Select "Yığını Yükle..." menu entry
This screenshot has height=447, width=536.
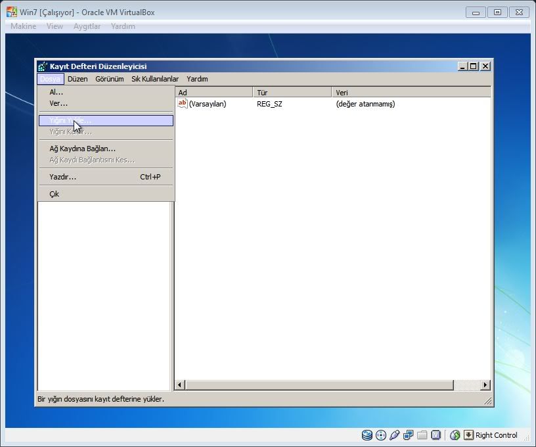click(x=70, y=121)
